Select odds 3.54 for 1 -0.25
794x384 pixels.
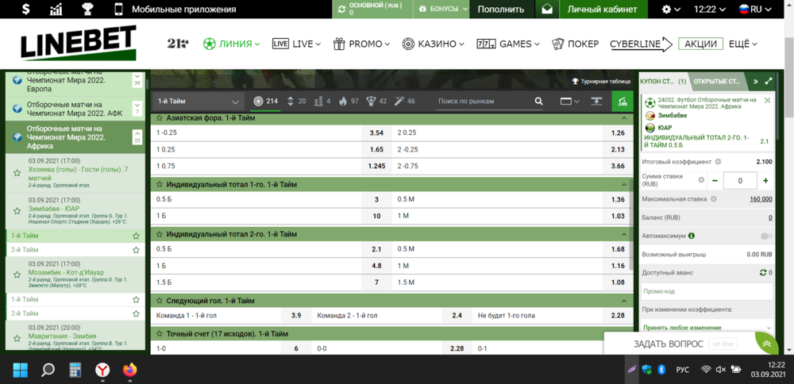(x=376, y=133)
